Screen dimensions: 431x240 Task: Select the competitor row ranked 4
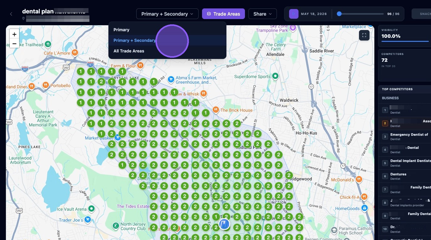pos(405,150)
